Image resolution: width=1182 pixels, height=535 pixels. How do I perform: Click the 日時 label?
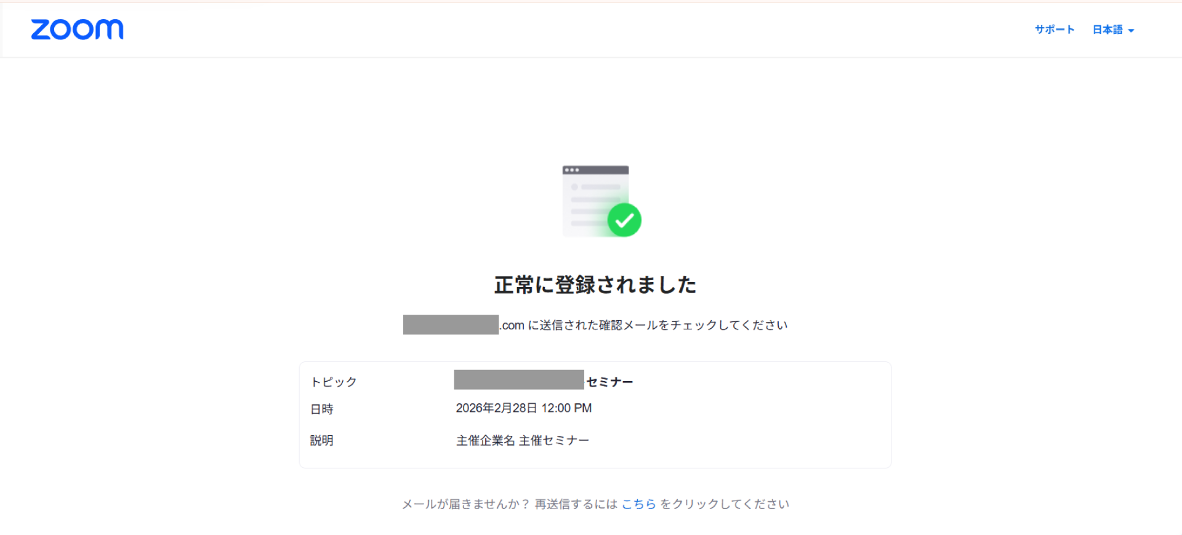[x=321, y=409]
